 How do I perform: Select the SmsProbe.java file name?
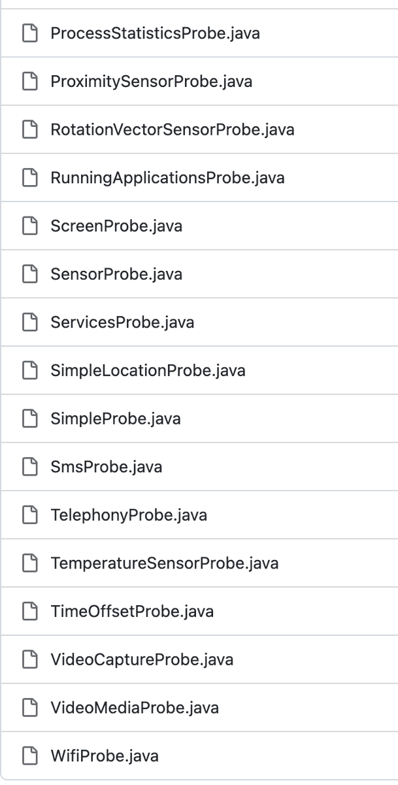coord(107,467)
